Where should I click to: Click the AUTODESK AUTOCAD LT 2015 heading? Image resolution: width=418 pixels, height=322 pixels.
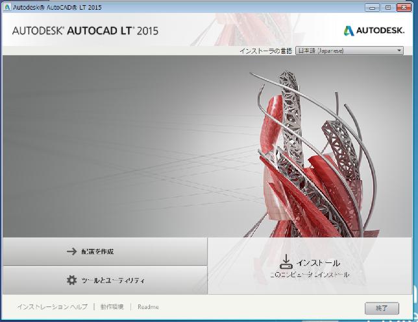click(x=85, y=30)
